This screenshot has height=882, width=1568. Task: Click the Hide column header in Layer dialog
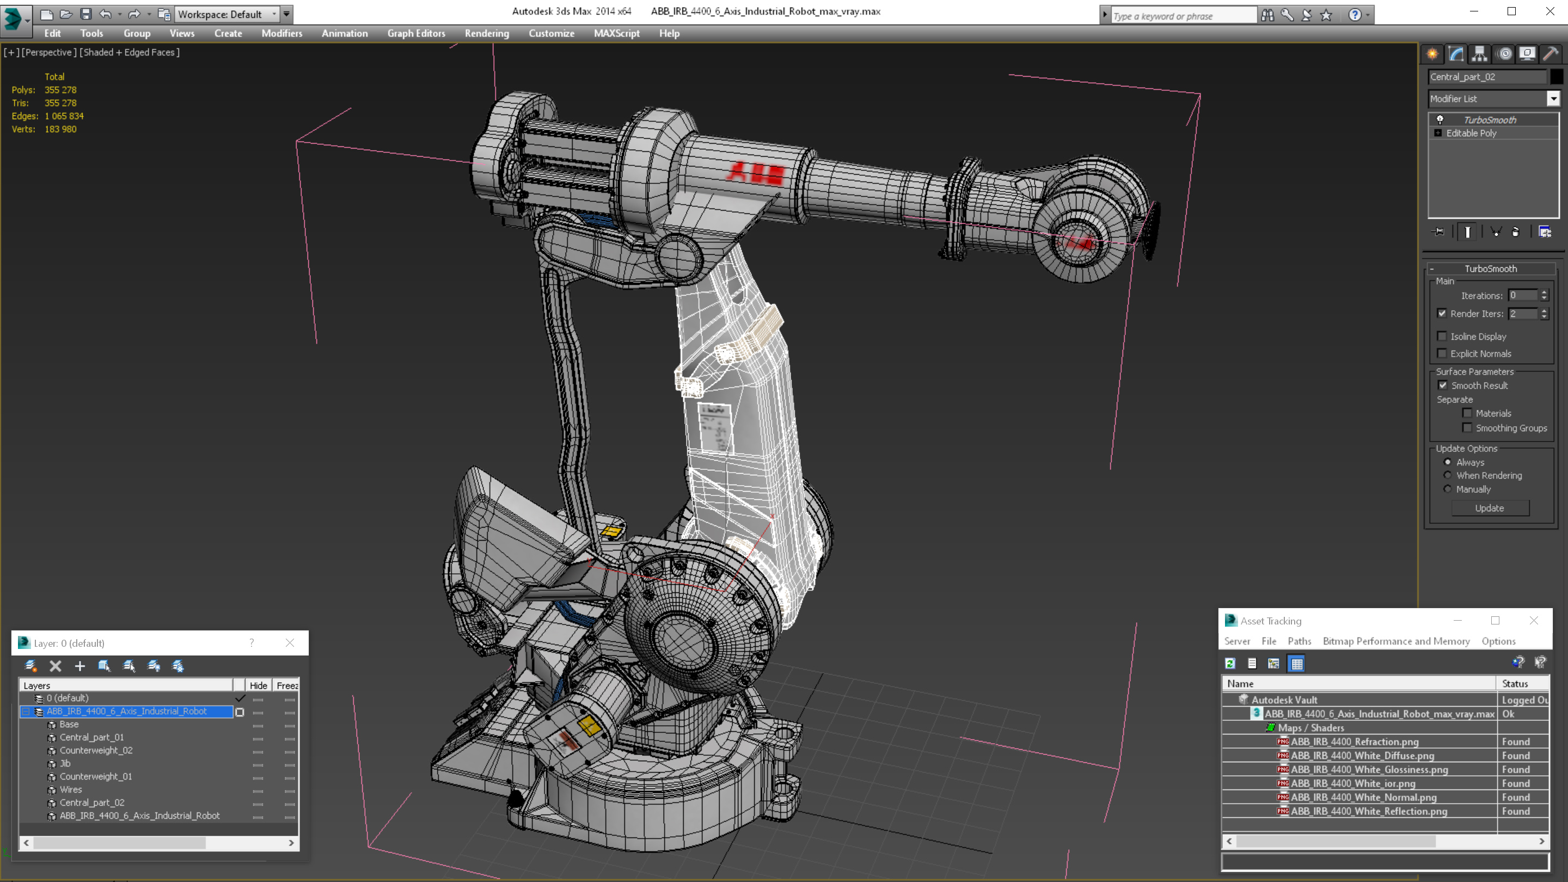258,685
